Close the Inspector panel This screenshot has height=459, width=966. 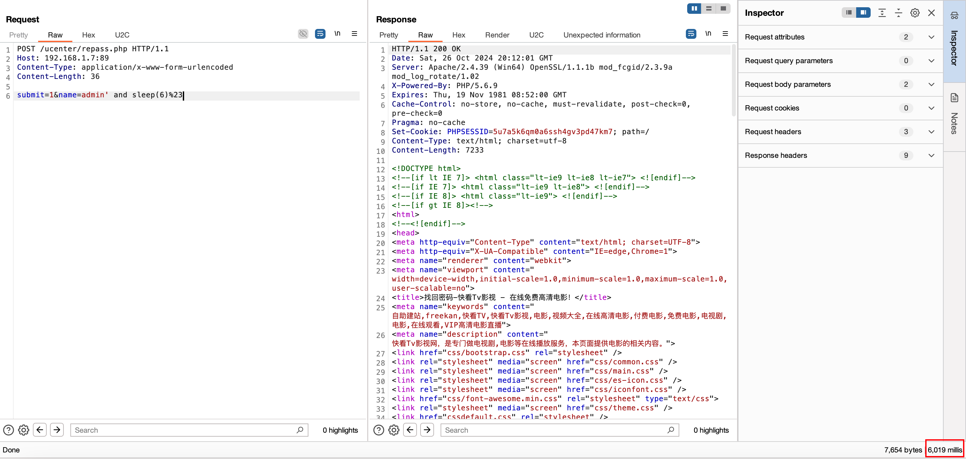tap(931, 13)
